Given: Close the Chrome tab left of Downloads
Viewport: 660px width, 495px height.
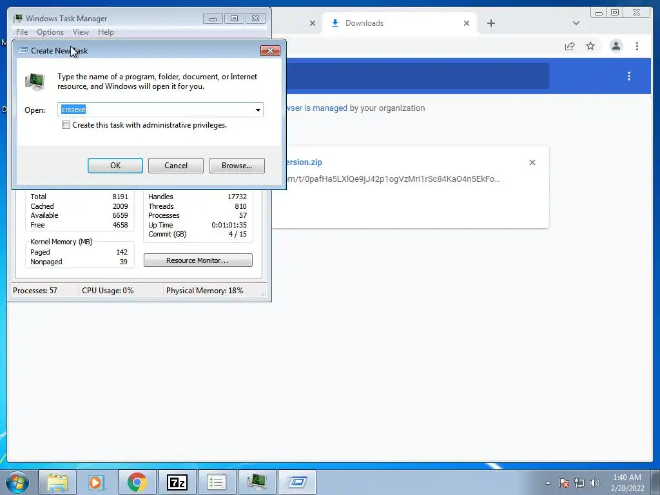Looking at the screenshot, I should click(x=313, y=23).
